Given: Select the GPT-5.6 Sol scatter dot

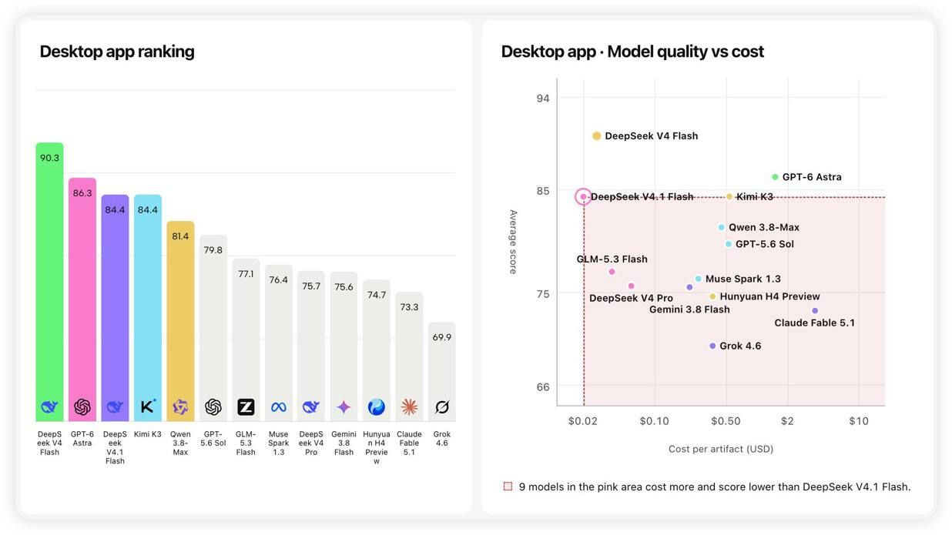Looking at the screenshot, I should (x=728, y=244).
